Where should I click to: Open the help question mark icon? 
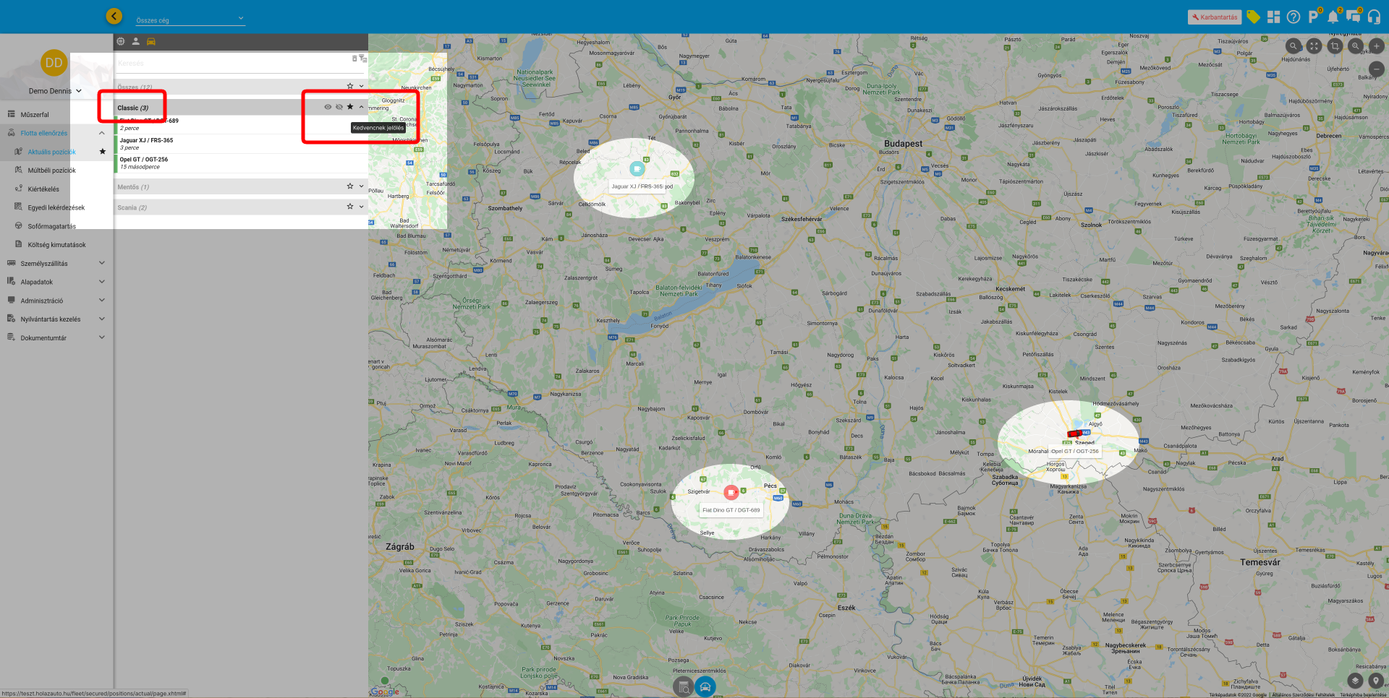tap(1294, 17)
